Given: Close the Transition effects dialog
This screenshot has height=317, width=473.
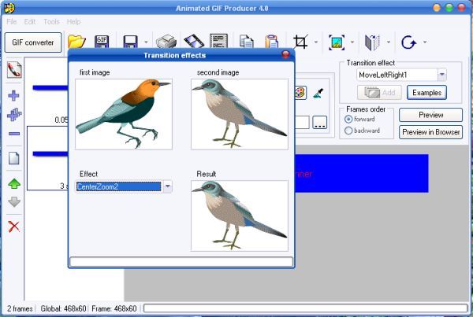Looking at the screenshot, I should click(x=285, y=54).
